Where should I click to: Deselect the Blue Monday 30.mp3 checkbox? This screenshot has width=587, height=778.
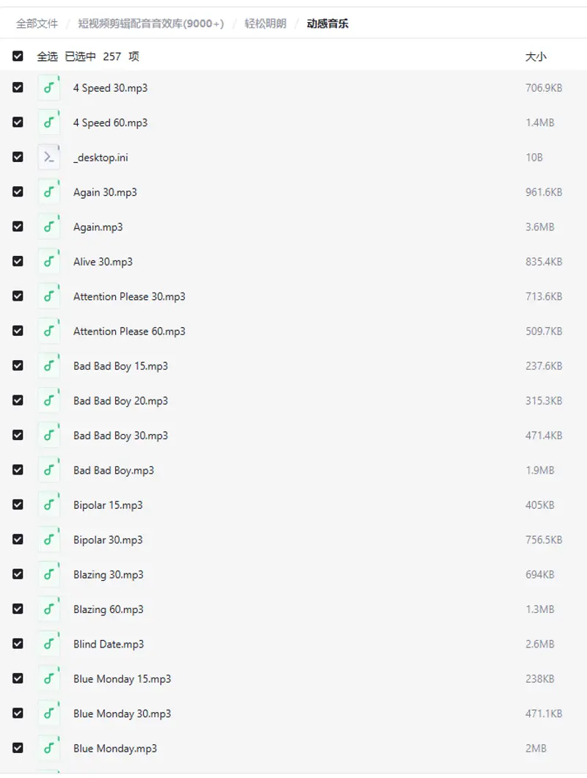click(18, 713)
